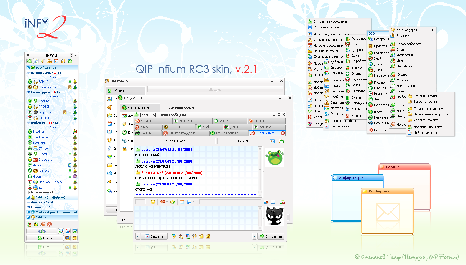Click the 'Закрыть' button in the chat window
The image size is (466, 265).
(154, 236)
